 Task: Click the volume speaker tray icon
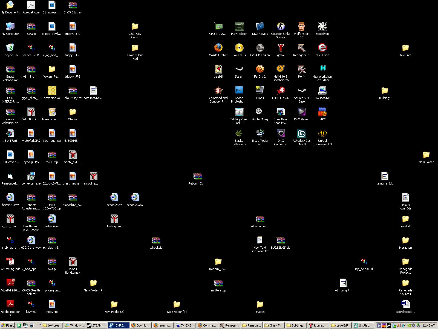pos(399,325)
